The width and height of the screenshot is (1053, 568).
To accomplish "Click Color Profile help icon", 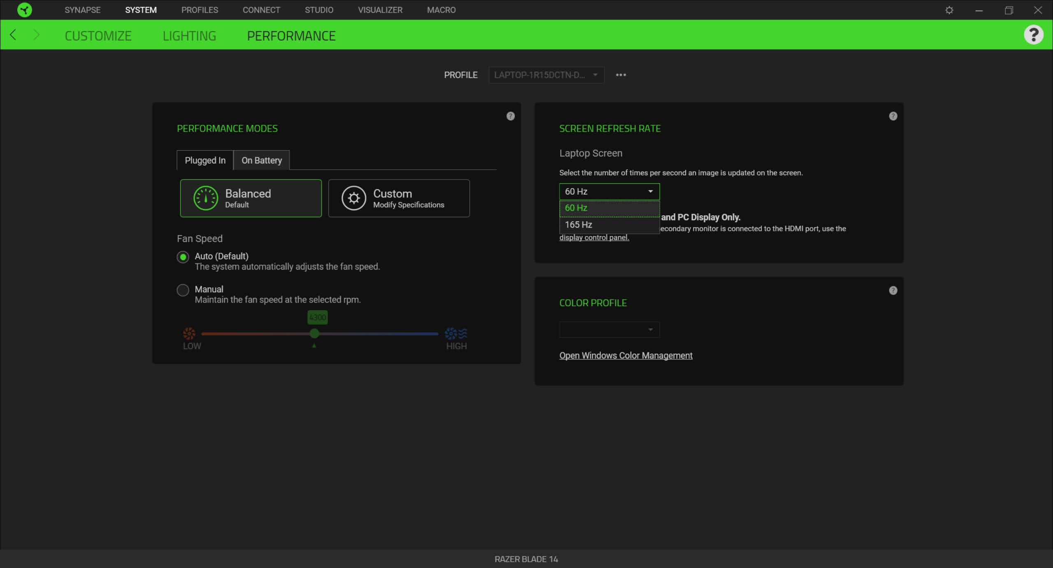I will pyautogui.click(x=893, y=291).
